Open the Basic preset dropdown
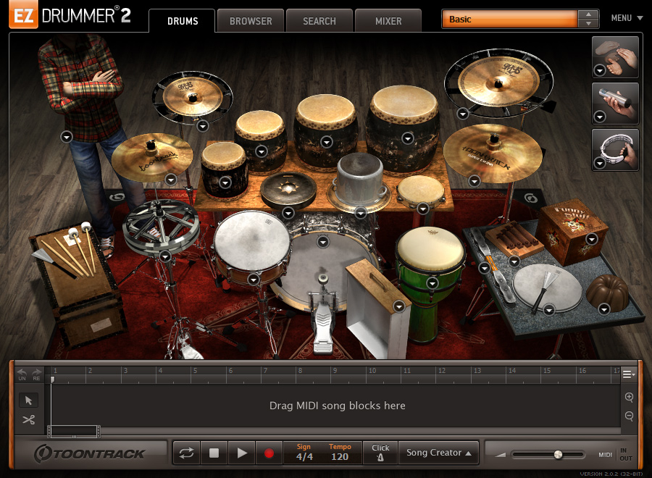Image resolution: width=652 pixels, height=478 pixels. coord(511,20)
